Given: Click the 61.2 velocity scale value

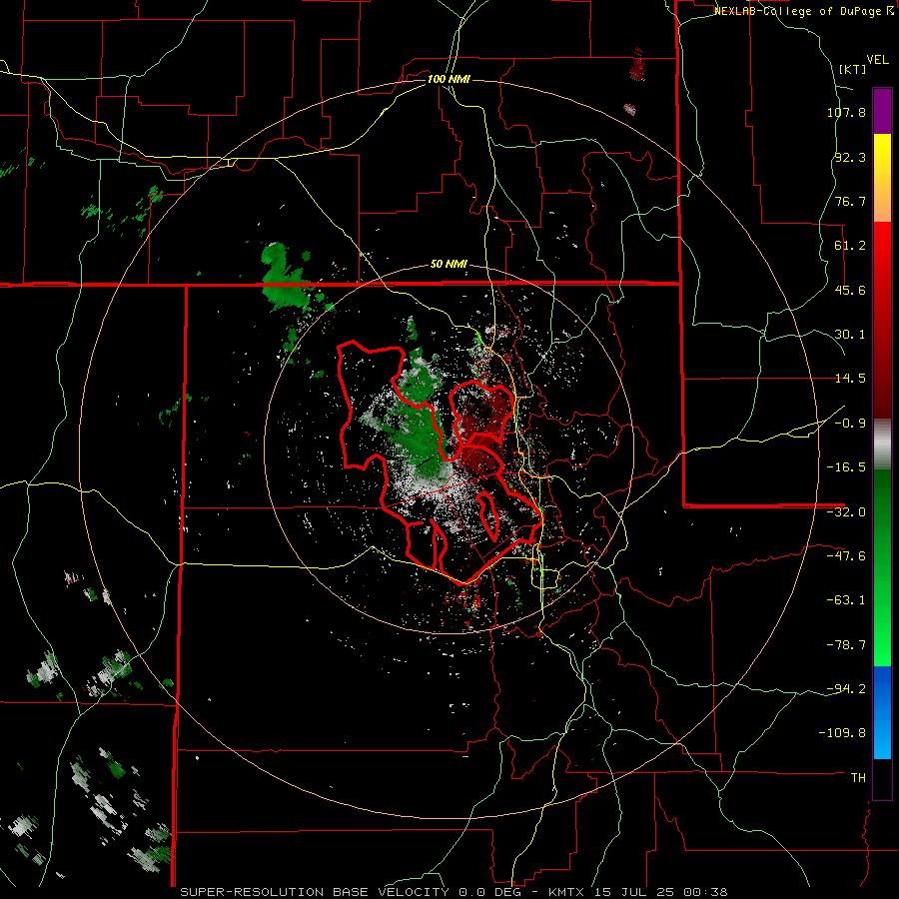Looking at the screenshot, I should tap(850, 246).
